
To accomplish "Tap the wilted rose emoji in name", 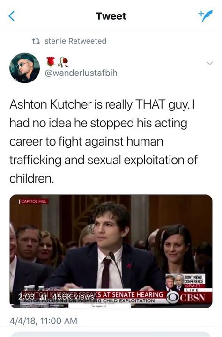I will tap(63, 62).
